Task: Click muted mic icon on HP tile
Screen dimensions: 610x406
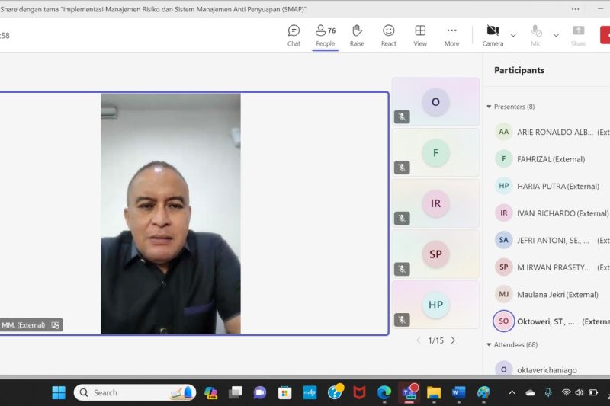Action: tap(402, 320)
